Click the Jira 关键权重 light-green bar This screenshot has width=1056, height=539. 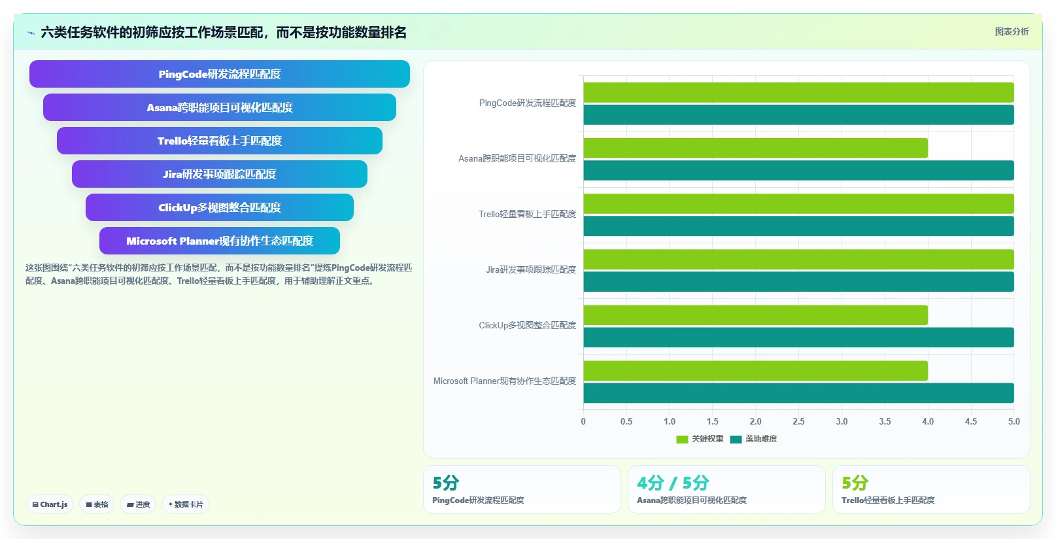pos(798,259)
